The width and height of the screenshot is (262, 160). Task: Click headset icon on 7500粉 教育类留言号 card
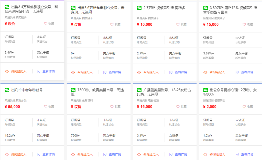click(73, 154)
